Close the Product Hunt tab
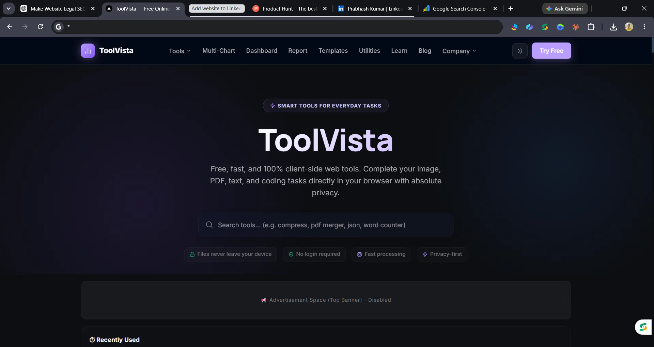 (x=325, y=9)
